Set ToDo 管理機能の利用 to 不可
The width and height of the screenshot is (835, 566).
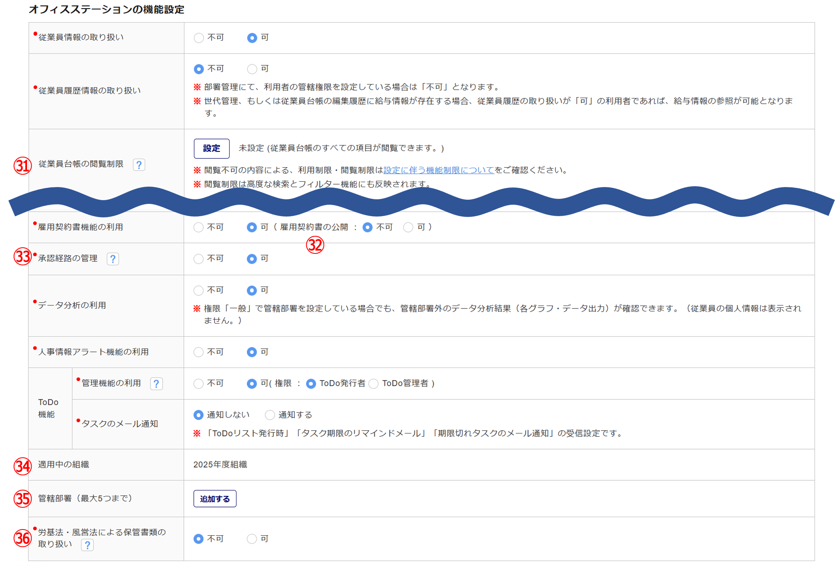click(198, 383)
